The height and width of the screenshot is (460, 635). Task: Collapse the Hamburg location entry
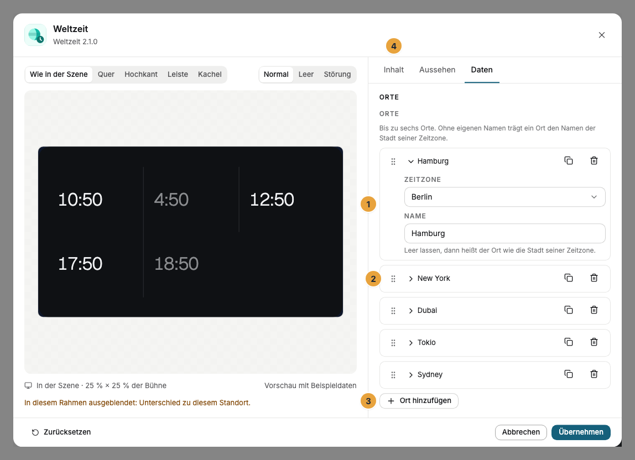tap(410, 161)
